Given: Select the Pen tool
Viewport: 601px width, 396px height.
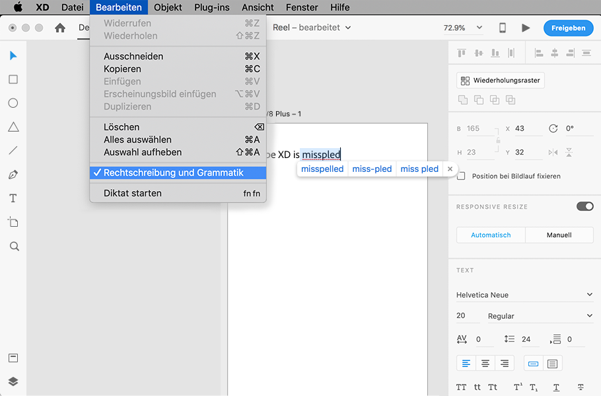Looking at the screenshot, I should [x=13, y=175].
